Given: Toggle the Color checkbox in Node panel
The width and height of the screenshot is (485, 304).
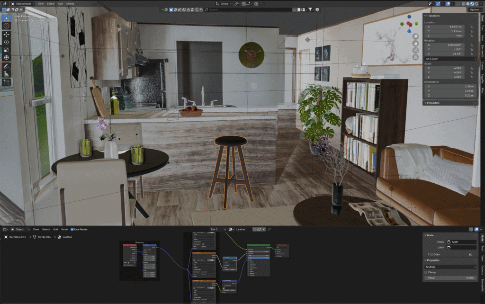Looking at the screenshot, I should pyautogui.click(x=431, y=255).
